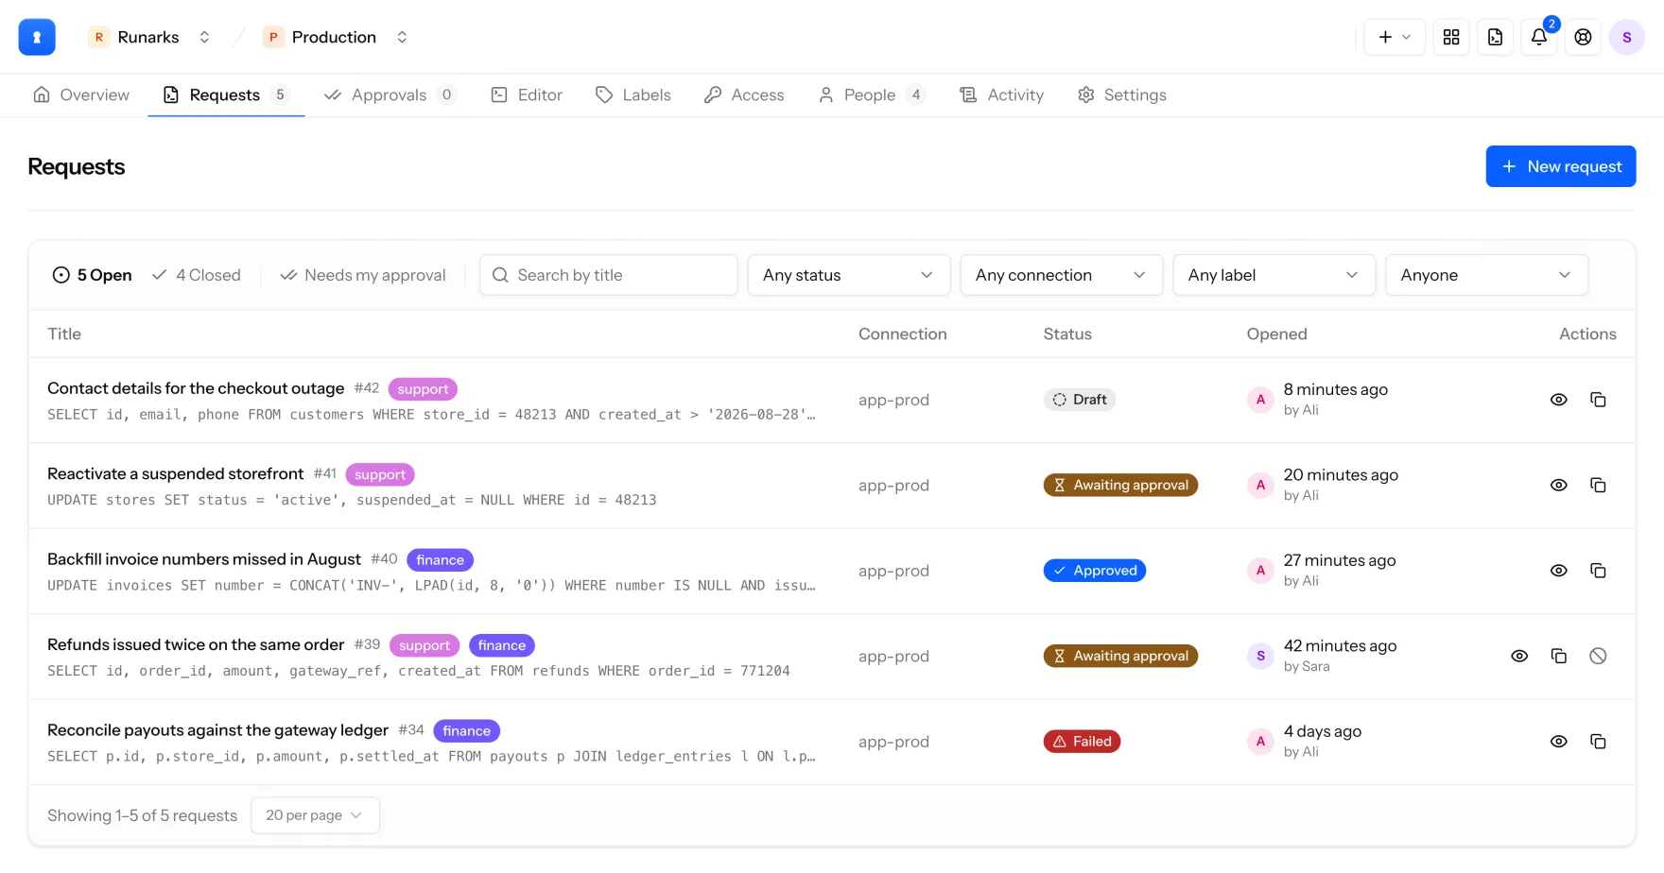
Task: Open the Labels tab
Action: point(633,94)
